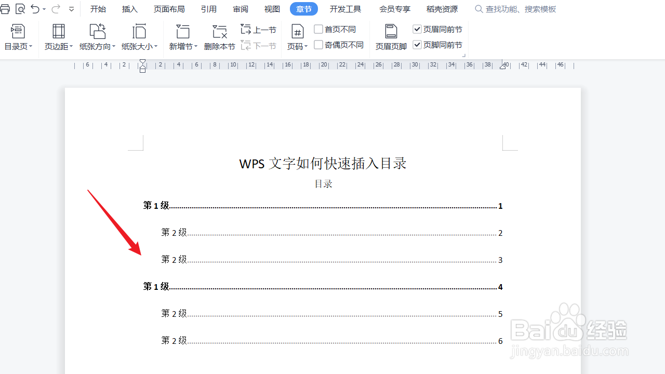Click the 第2级 entry pointing to page 3

(x=332, y=260)
